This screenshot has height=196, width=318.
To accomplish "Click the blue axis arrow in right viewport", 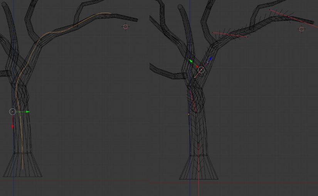I will (x=210, y=59).
